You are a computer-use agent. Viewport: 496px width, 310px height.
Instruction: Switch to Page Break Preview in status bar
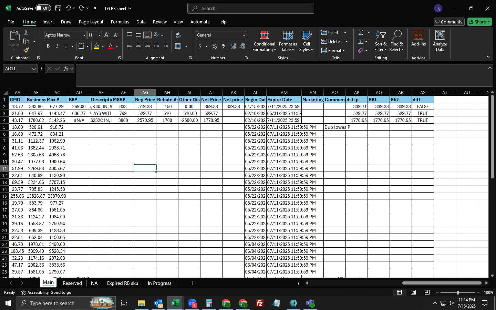point(427,292)
